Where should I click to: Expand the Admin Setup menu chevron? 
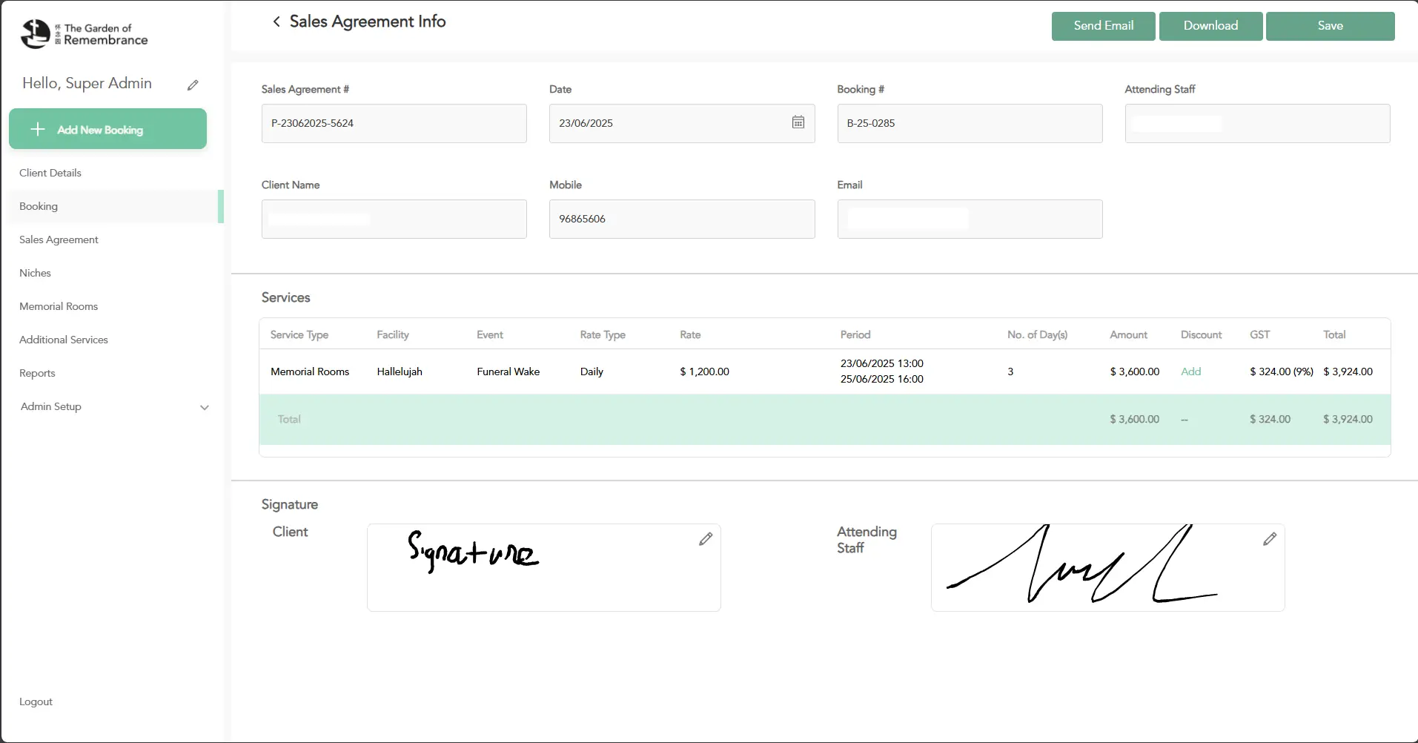click(x=205, y=407)
